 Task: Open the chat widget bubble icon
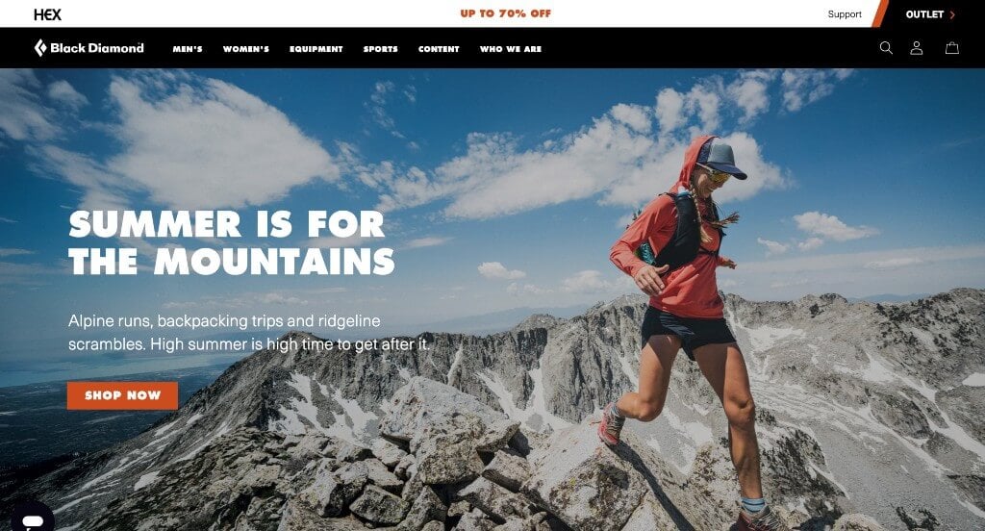pos(32,519)
